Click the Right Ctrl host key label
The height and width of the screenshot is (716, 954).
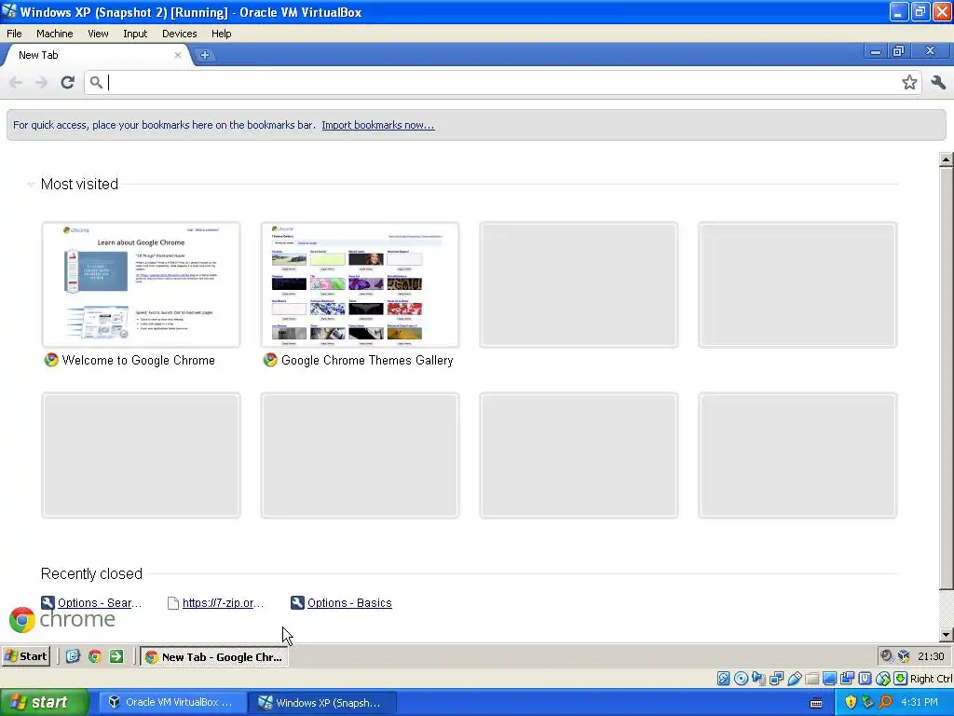click(x=931, y=679)
